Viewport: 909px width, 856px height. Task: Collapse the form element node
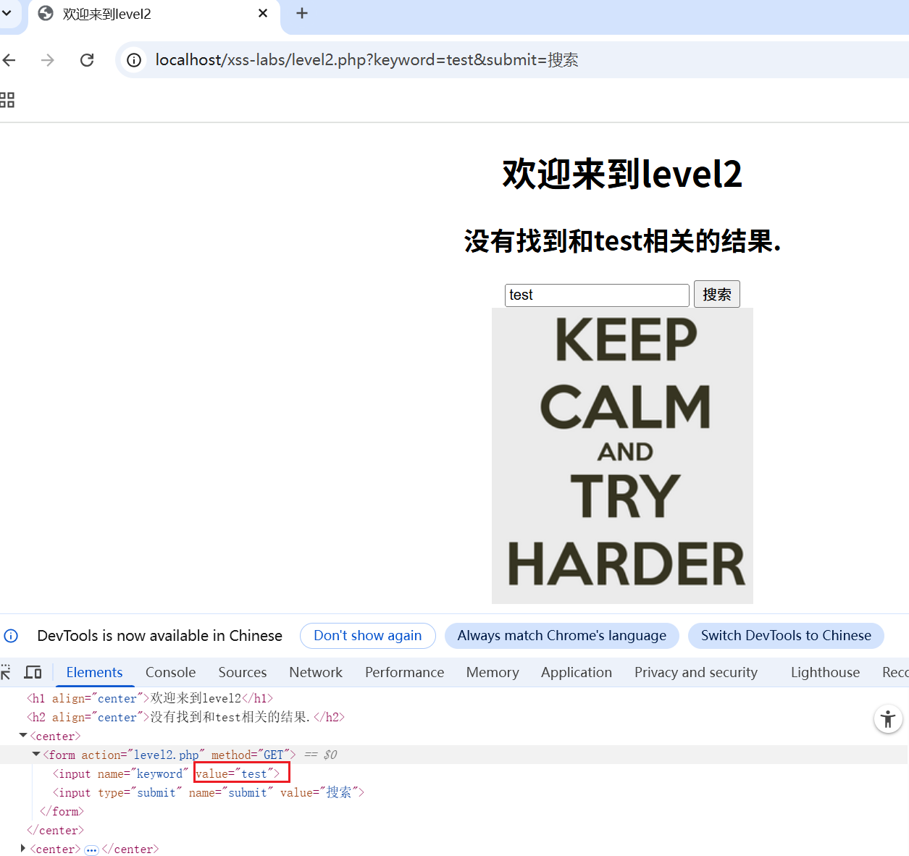[x=36, y=755]
